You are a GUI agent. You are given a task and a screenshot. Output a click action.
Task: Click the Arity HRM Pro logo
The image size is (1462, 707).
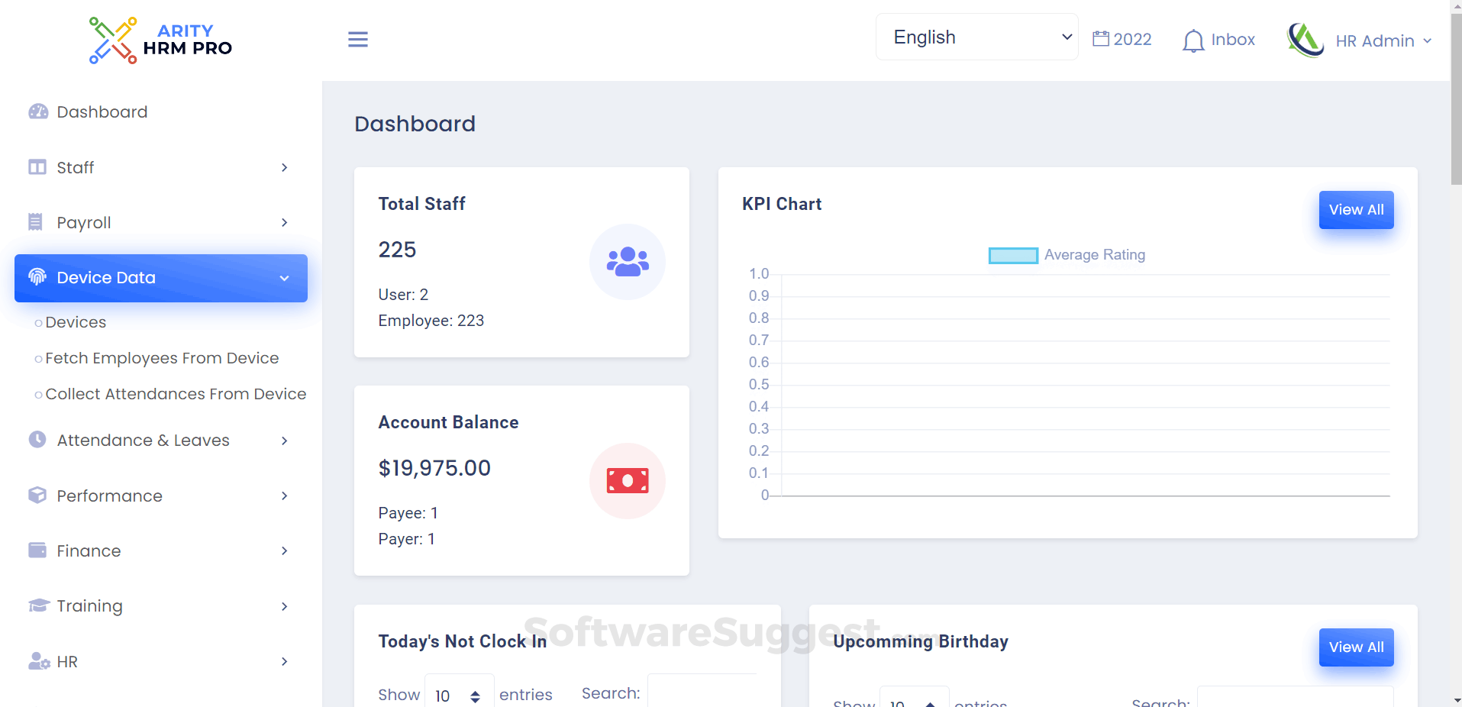coord(160,40)
